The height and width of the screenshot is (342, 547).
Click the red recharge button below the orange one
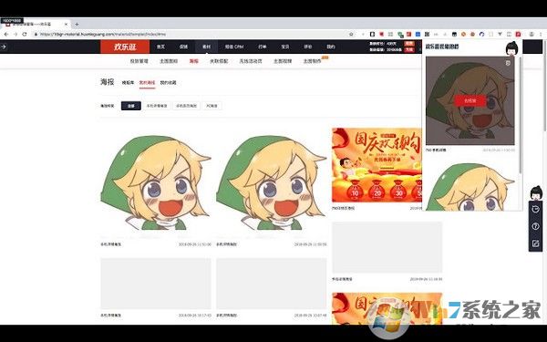(408, 49)
